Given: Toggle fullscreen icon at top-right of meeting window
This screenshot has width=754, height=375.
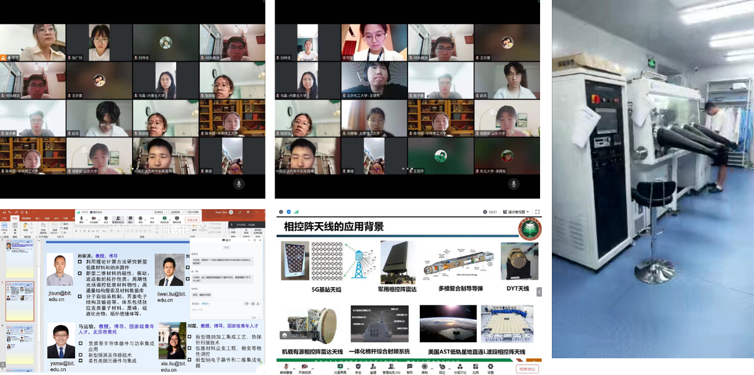Looking at the screenshot, I should coord(537,212).
